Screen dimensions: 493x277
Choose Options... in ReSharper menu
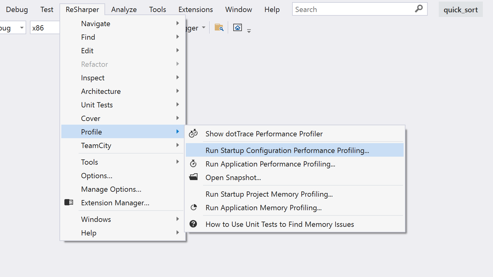click(x=123, y=176)
